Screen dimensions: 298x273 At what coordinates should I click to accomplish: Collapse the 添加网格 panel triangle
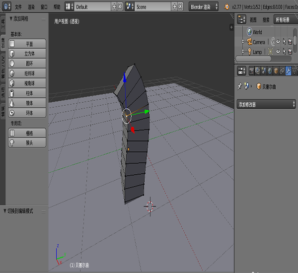[11, 18]
